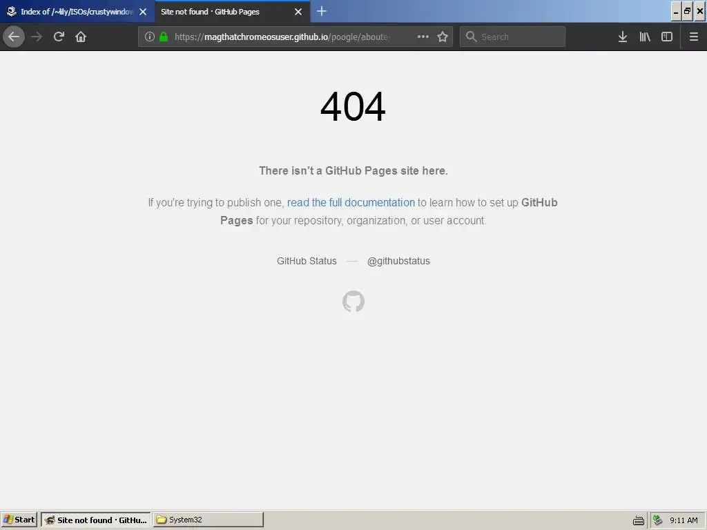Close the Firefox window with X

click(700, 11)
